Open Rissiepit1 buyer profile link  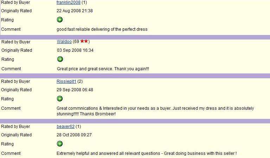coord(66,81)
